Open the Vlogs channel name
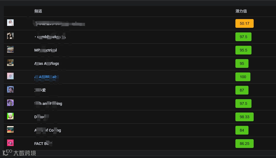 point(47,63)
